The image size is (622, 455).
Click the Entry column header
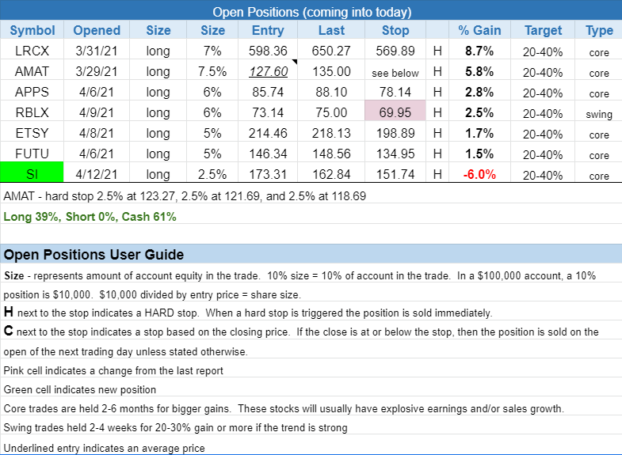click(x=268, y=30)
